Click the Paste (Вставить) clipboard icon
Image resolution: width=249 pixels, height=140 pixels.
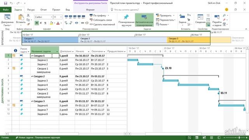(21, 17)
